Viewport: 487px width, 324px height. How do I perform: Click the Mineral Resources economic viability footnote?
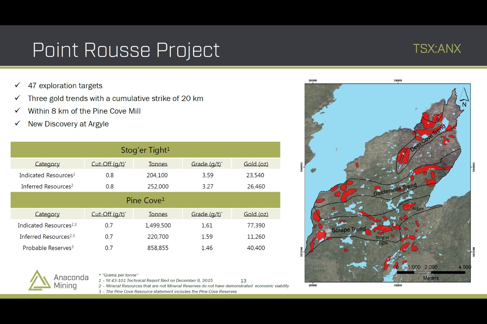pos(194,286)
